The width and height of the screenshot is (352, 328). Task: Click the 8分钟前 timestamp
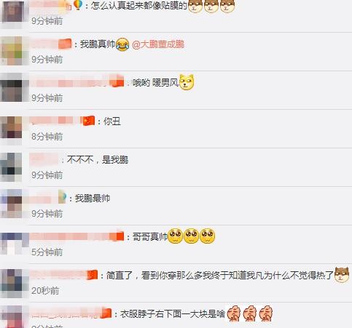(x=47, y=137)
